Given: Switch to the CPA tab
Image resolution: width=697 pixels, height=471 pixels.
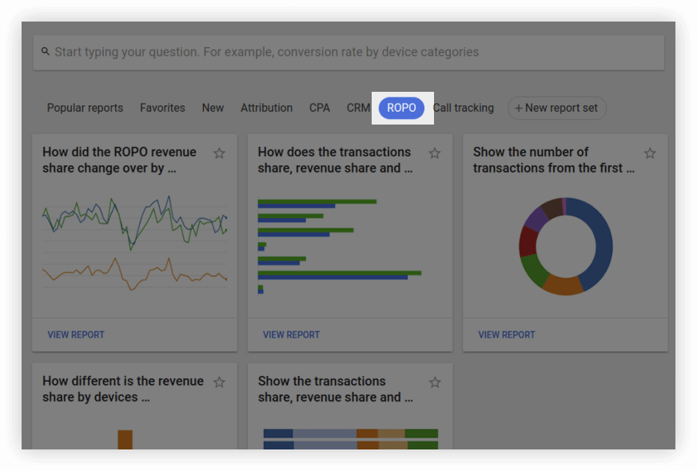Looking at the screenshot, I should click(320, 108).
